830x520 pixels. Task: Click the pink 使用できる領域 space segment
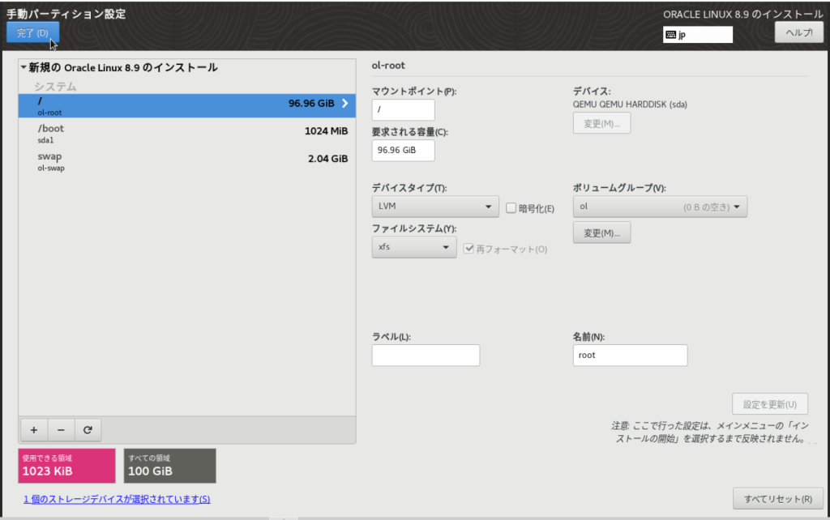click(x=66, y=466)
